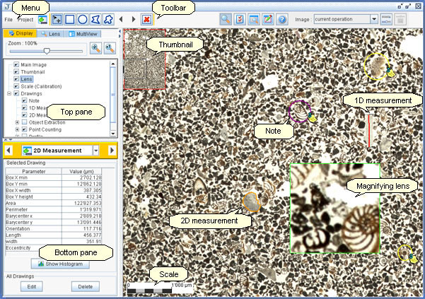This screenshot has height=299, width=425.
Task: Click the Zoom slider handle
Action: pos(47,51)
